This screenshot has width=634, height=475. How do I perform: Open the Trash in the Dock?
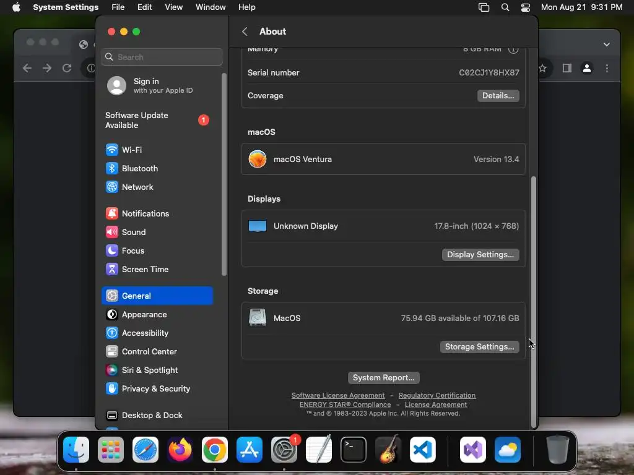pyautogui.click(x=558, y=450)
